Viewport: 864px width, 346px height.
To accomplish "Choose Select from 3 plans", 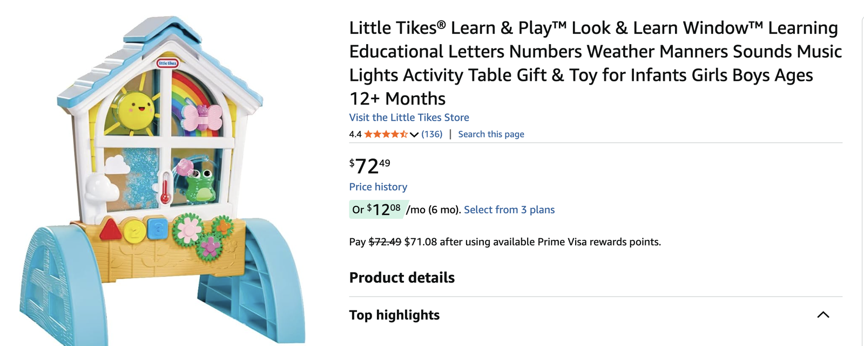I will (x=509, y=210).
